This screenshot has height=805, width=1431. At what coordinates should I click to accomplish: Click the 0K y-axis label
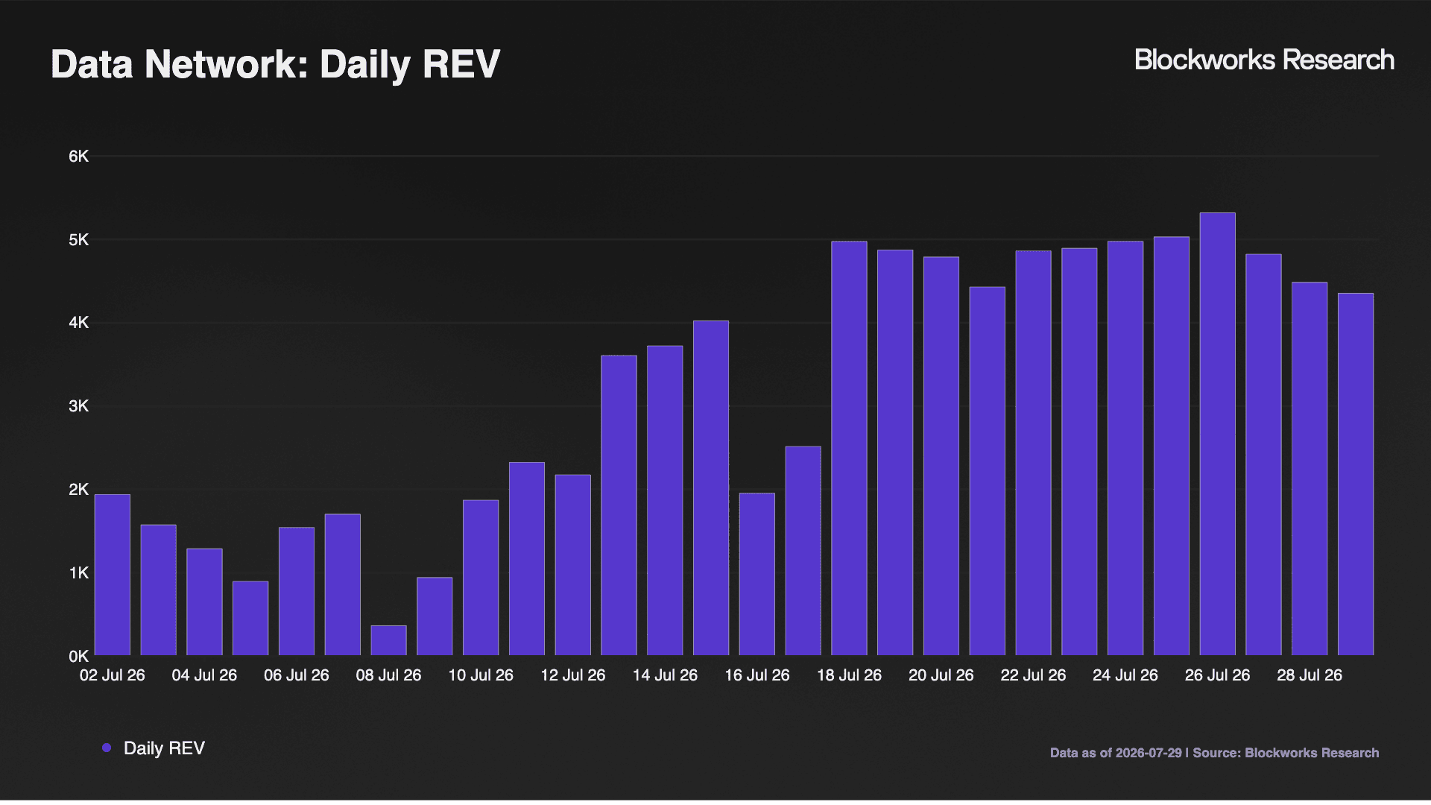(79, 657)
